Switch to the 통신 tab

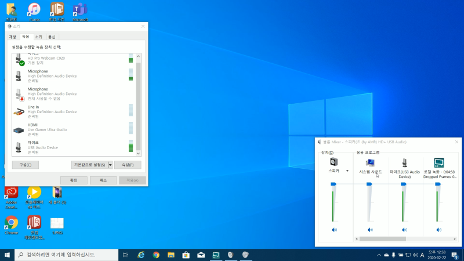(52, 37)
